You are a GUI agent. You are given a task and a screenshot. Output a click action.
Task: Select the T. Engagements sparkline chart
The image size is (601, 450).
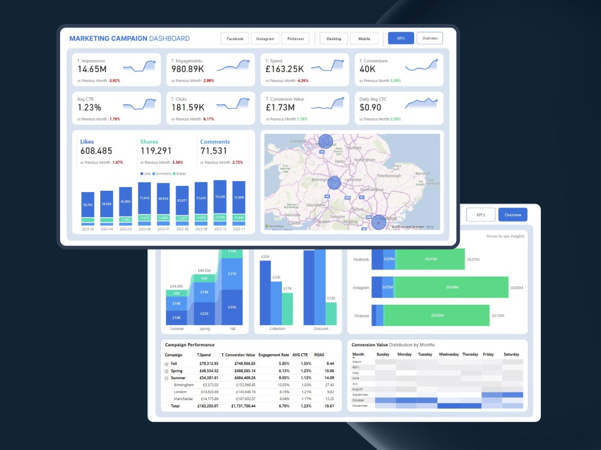(x=233, y=65)
